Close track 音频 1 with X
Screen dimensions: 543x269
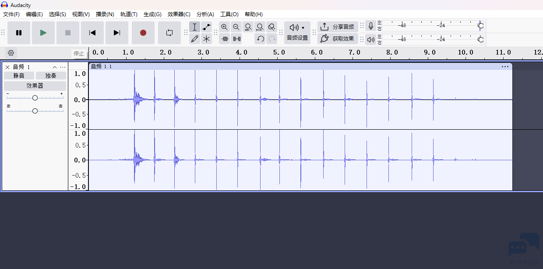tap(7, 67)
